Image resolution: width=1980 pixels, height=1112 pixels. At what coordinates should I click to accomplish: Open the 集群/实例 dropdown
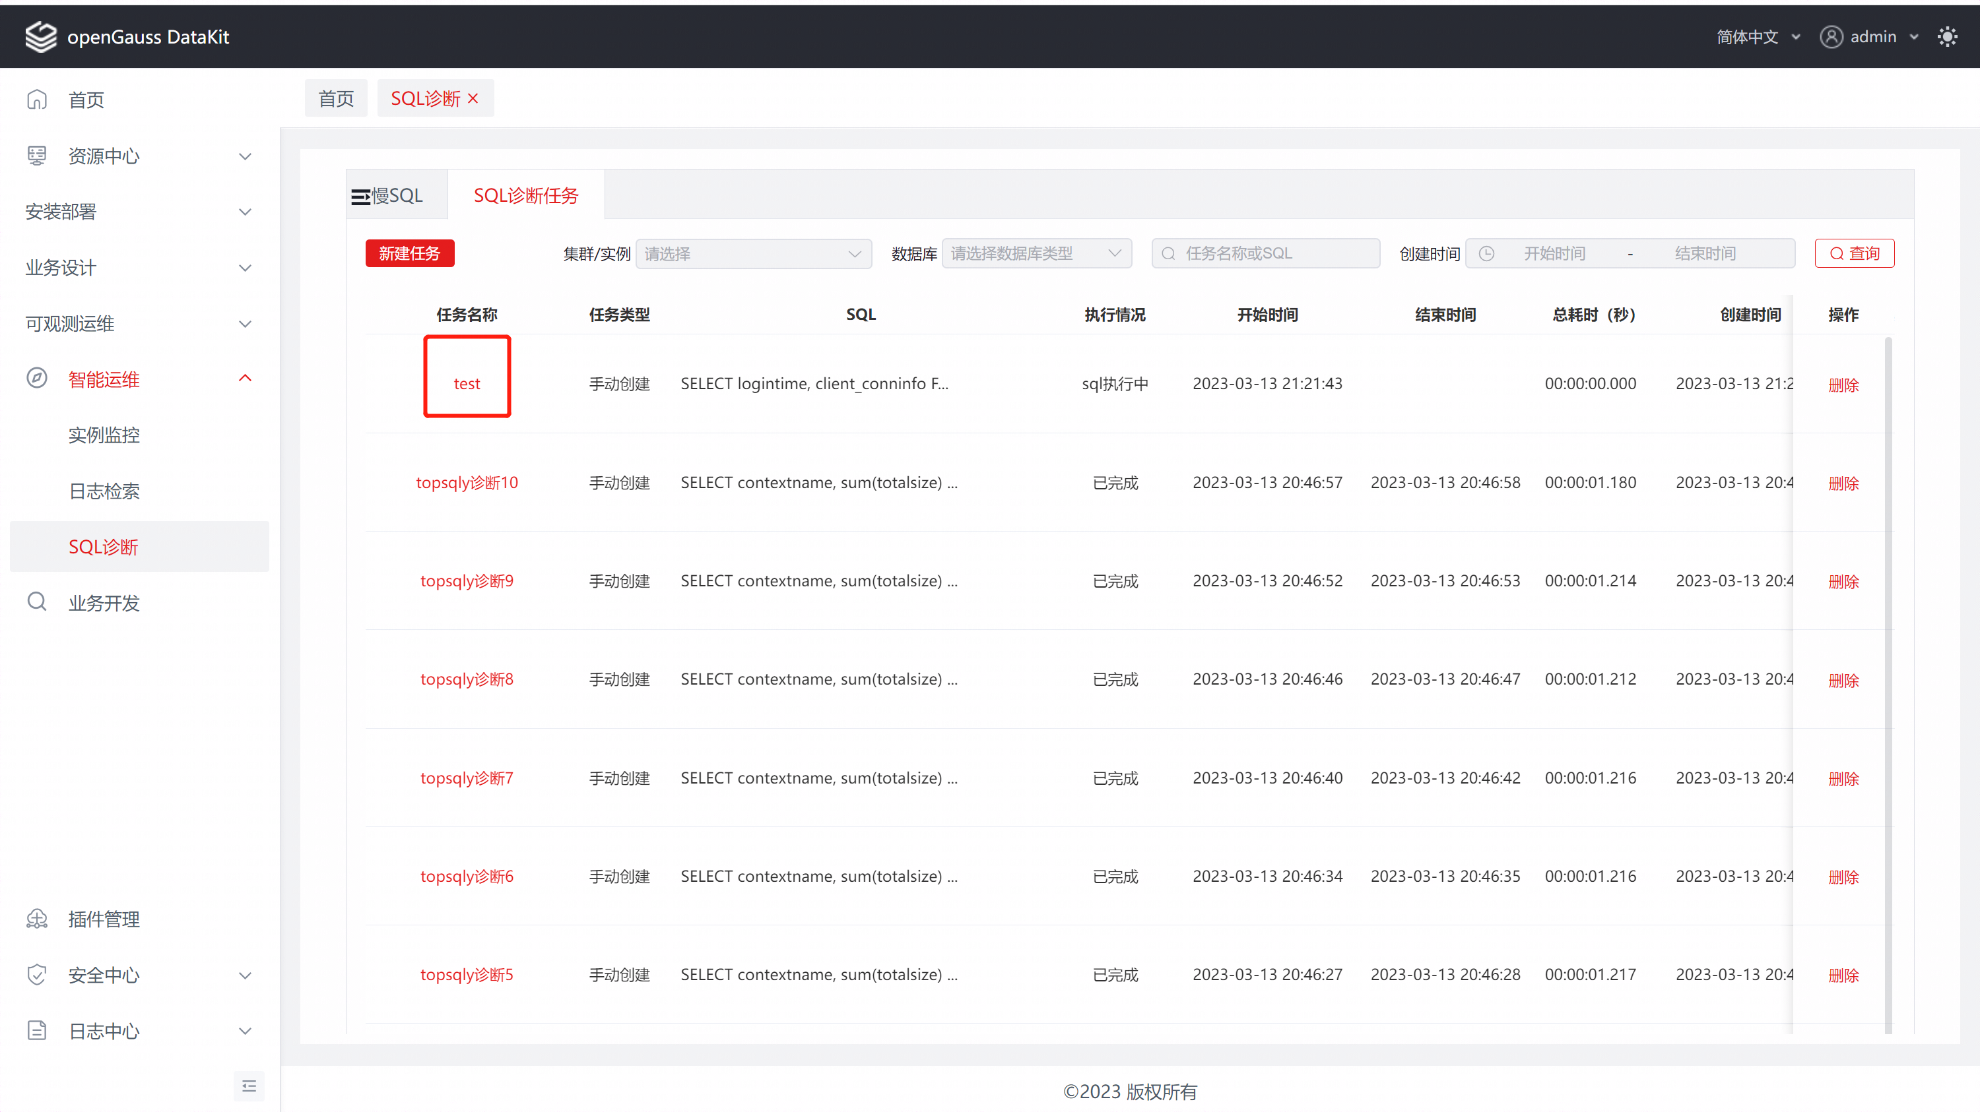click(x=753, y=253)
